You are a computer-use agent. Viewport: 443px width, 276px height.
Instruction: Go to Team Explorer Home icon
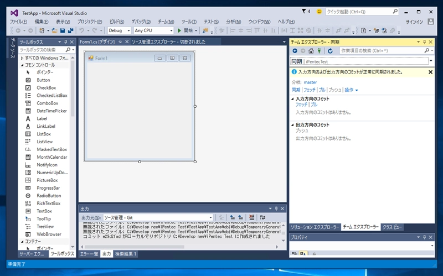point(311,51)
